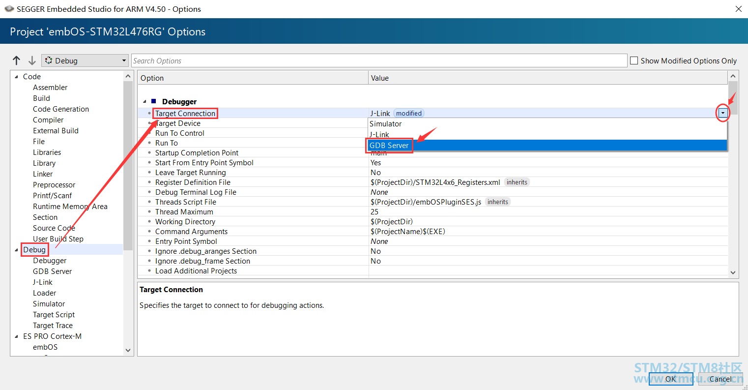748x390 pixels.
Task: Select Simulator in the category tree
Action: (49, 304)
